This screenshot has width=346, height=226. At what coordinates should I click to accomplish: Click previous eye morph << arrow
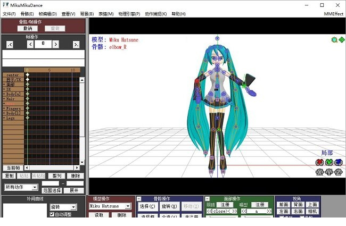[209, 211]
